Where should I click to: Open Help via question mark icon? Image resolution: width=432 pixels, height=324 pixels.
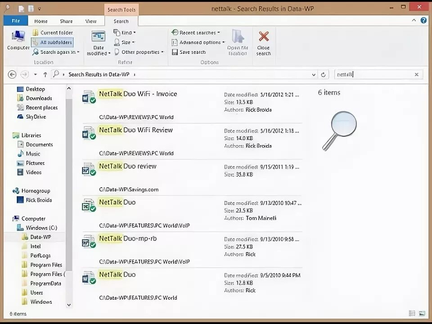click(x=423, y=20)
